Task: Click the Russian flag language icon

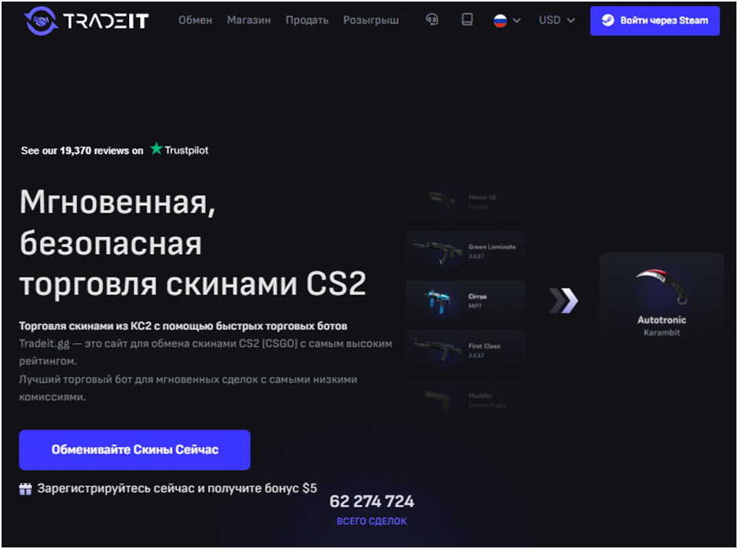Action: pos(500,20)
